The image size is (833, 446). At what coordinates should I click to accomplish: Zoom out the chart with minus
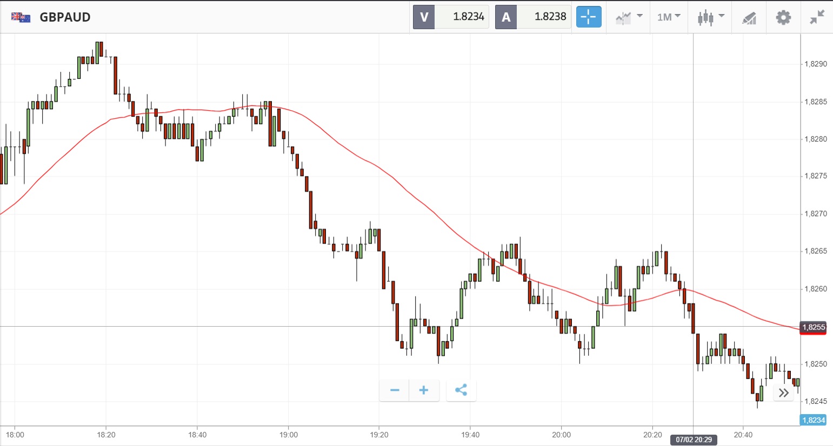(395, 390)
